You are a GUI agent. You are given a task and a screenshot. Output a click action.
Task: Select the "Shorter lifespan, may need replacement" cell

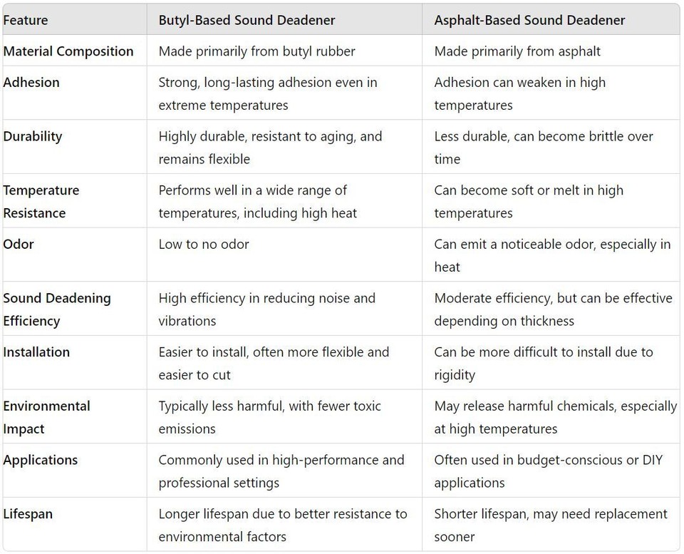550,525
